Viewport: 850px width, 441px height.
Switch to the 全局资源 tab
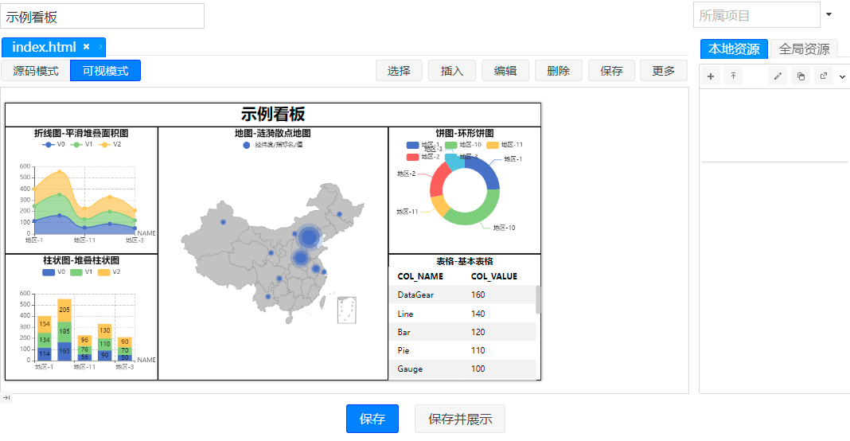804,49
